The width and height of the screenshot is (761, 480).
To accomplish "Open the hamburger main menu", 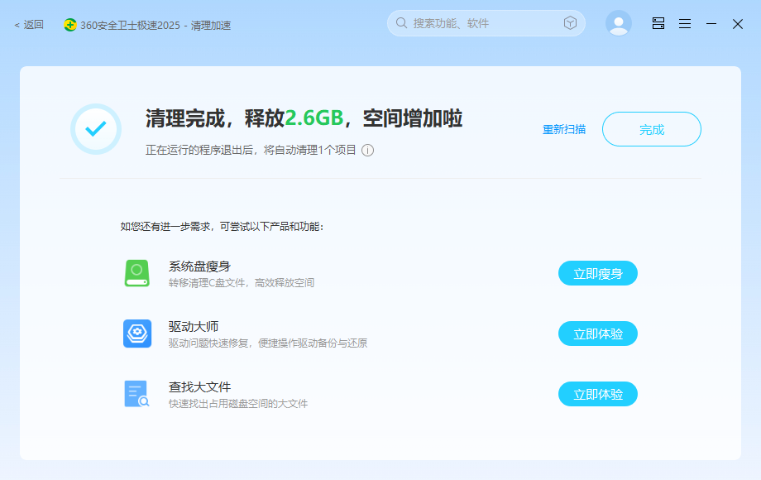I will pos(685,23).
